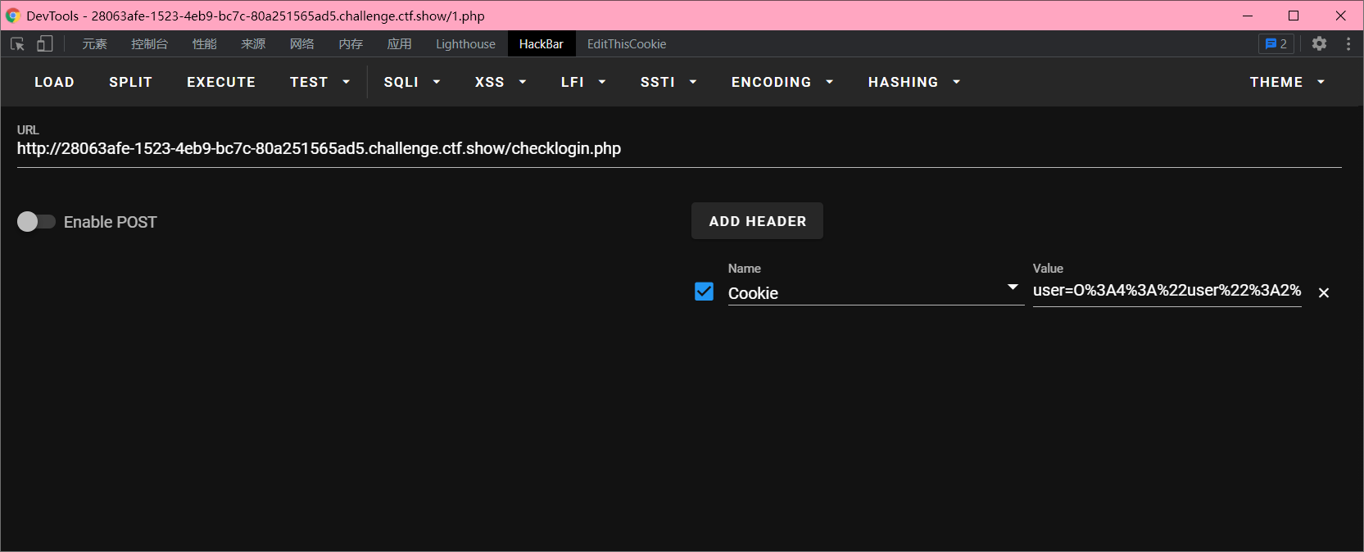Toggle the device toolbar icon

tap(44, 43)
